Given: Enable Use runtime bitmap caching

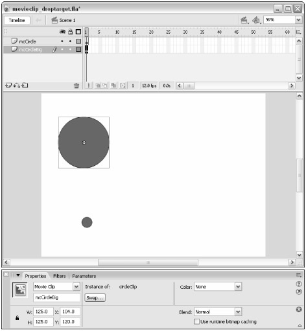Looking at the screenshot, I should pos(196,321).
